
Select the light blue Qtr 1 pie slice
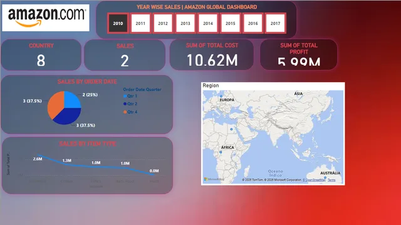(71, 100)
